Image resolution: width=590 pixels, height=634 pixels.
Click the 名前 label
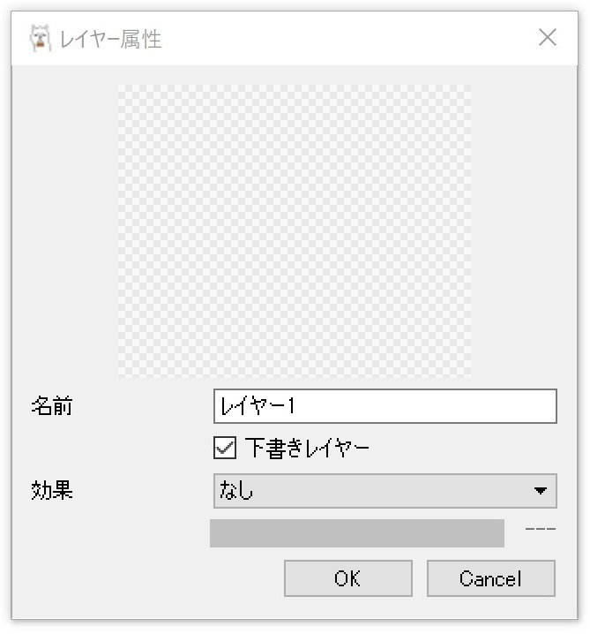pos(52,406)
